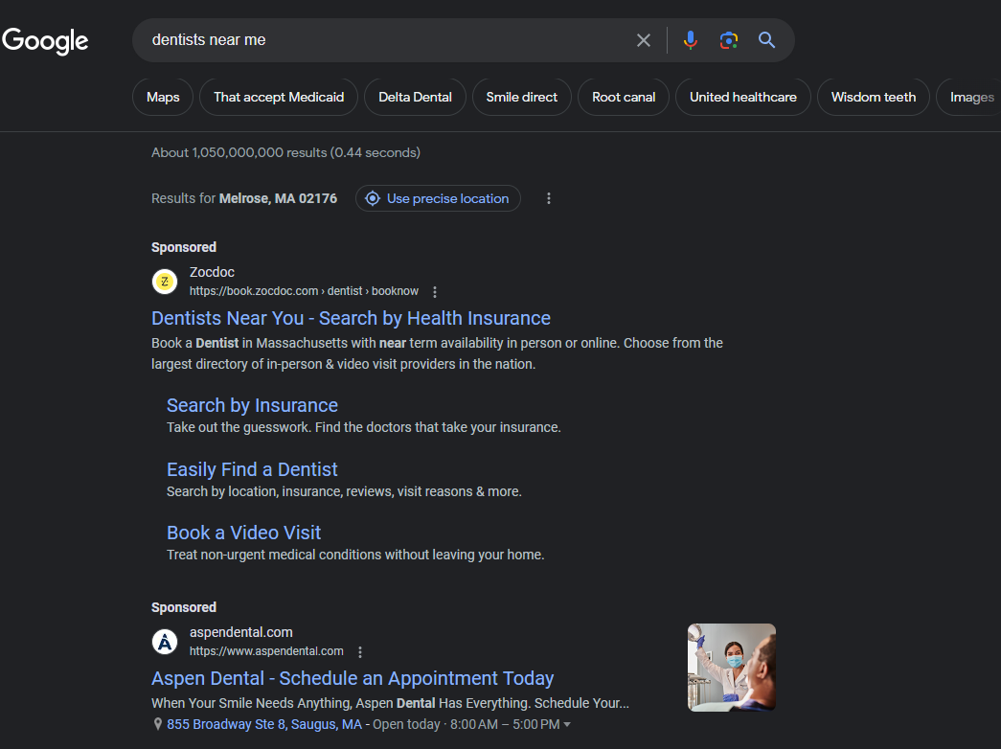Open three-dot menu next to location

(x=548, y=198)
